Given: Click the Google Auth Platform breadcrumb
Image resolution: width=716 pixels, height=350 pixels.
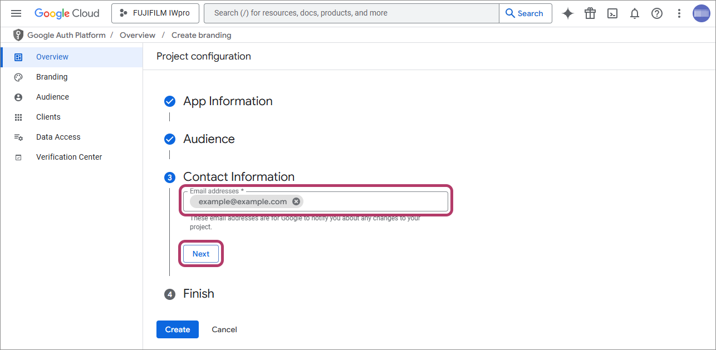Looking at the screenshot, I should 66,35.
